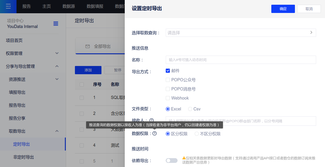Uncheck the 邮件 export method checkbox

[168, 71]
